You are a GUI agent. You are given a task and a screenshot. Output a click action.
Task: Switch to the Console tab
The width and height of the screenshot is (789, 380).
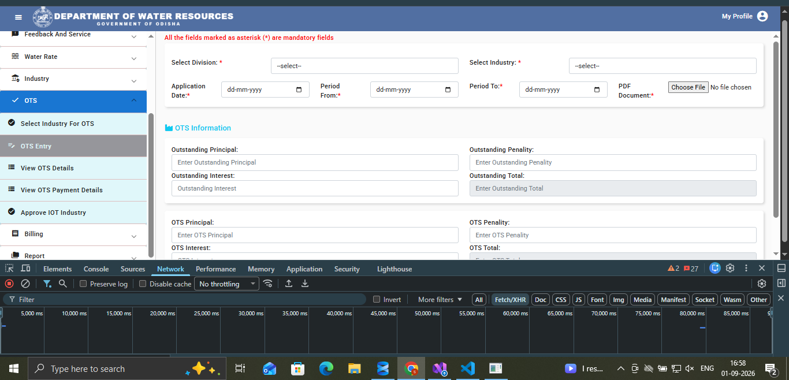[x=96, y=269]
